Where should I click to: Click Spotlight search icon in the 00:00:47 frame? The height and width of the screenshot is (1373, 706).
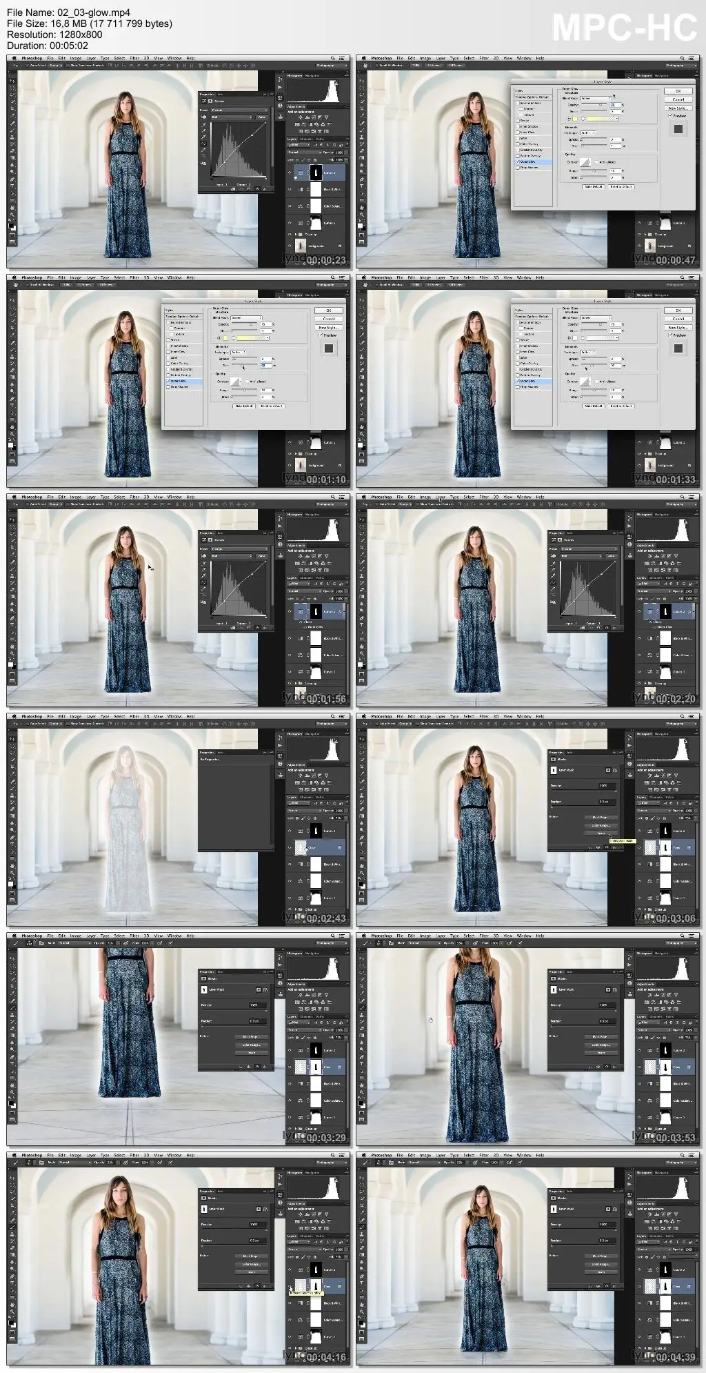coord(683,58)
